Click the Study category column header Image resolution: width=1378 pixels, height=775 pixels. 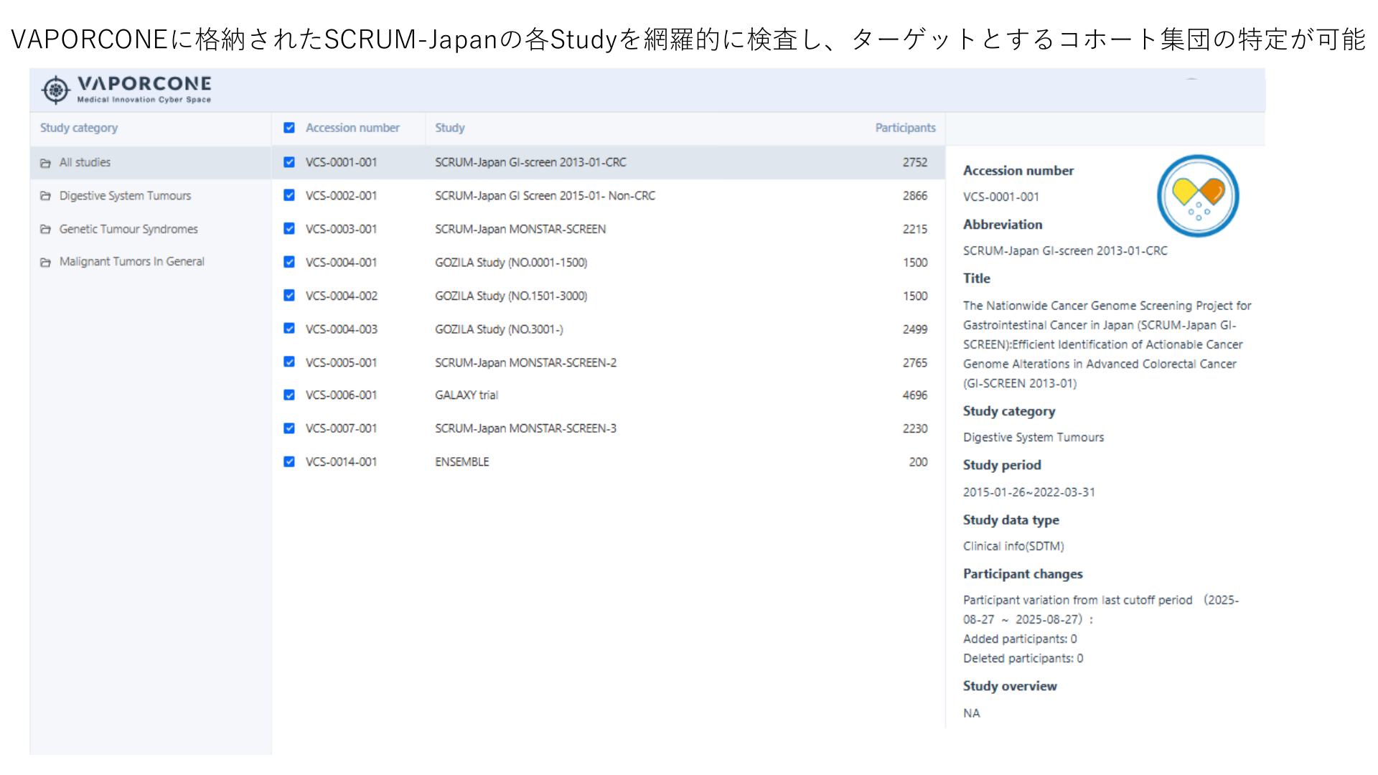79,128
